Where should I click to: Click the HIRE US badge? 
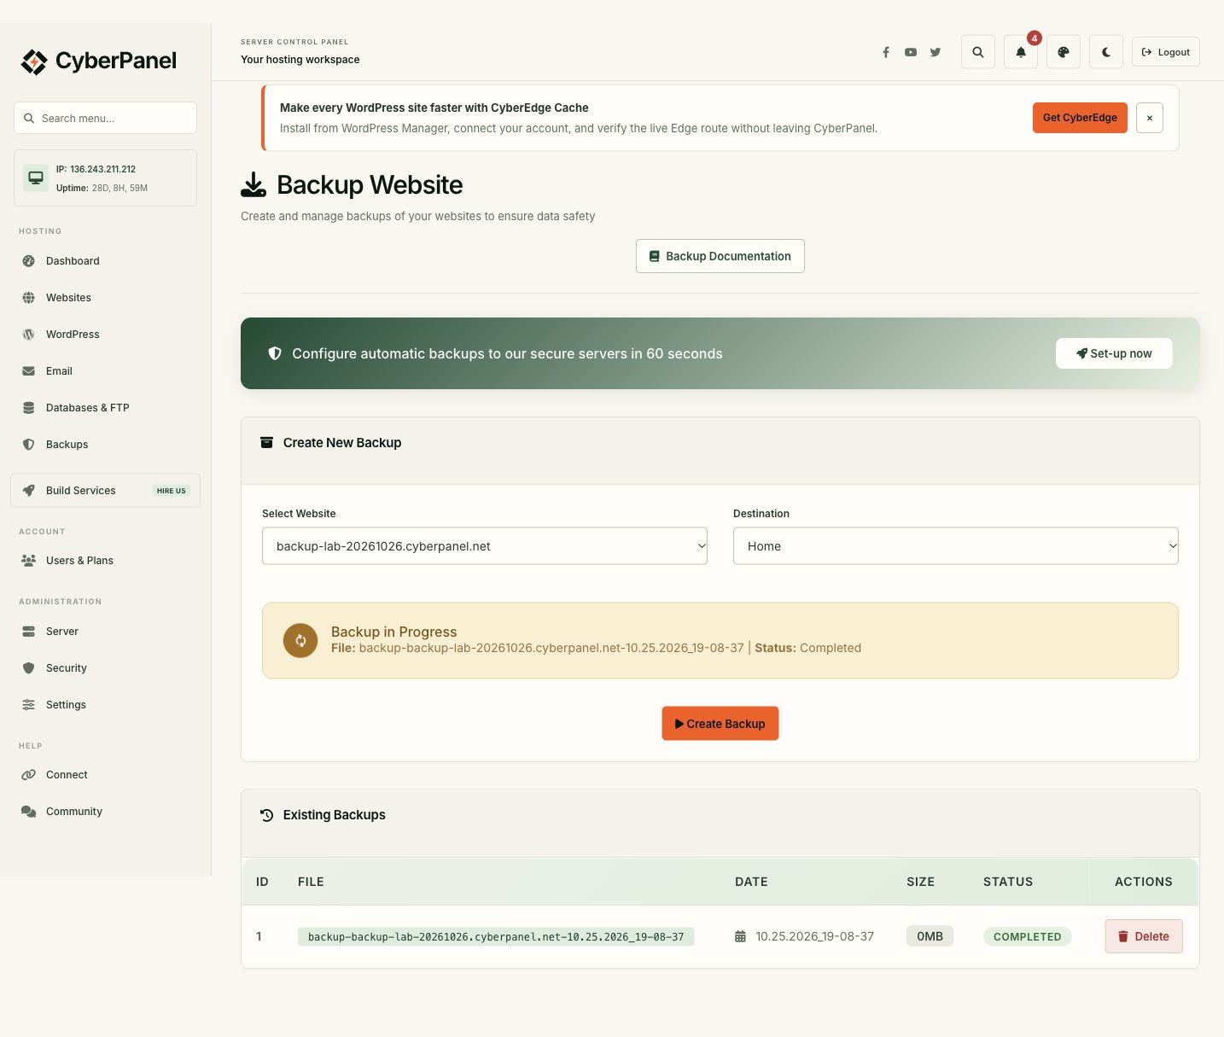pyautogui.click(x=171, y=491)
